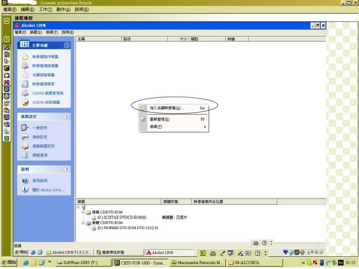Click the remote CH language indicator
Viewport: 359px width, 269px height.
(203, 253)
